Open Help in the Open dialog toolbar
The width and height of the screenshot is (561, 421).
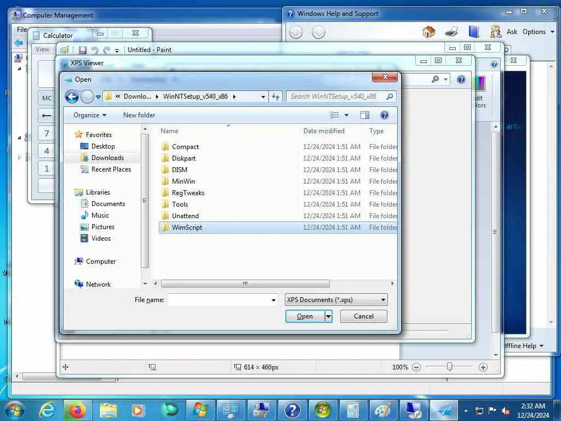[x=384, y=115]
